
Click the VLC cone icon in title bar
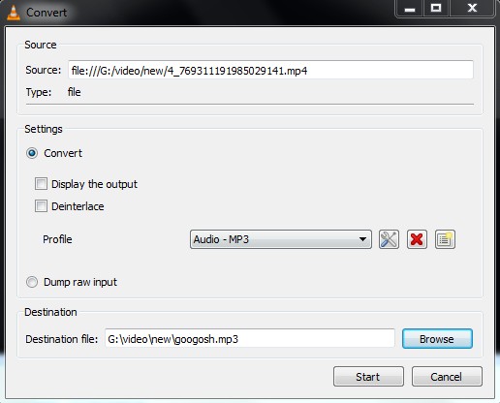(14, 13)
